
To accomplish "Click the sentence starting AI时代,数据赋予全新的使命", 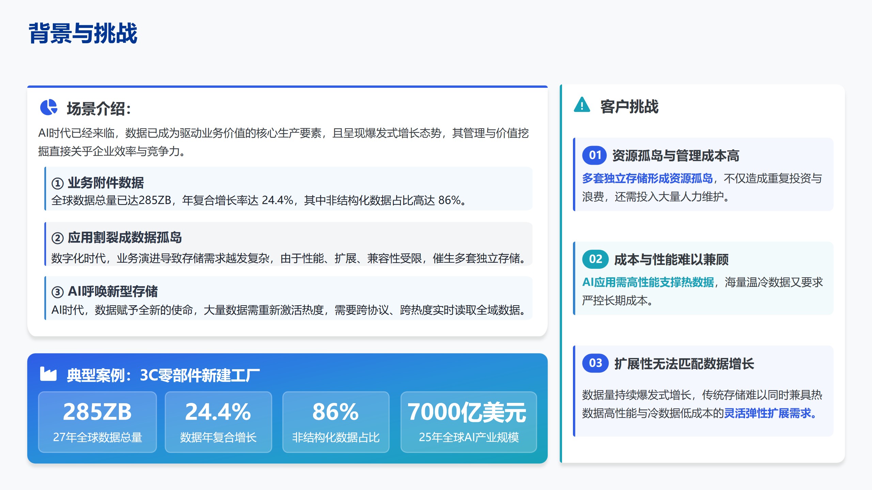I will click(289, 310).
